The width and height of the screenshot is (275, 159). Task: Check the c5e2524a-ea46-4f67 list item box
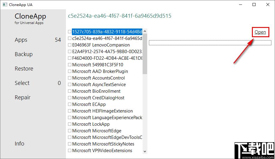pos(69,38)
